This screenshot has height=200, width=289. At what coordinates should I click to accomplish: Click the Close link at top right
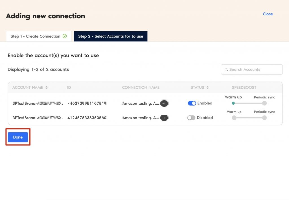(x=268, y=14)
